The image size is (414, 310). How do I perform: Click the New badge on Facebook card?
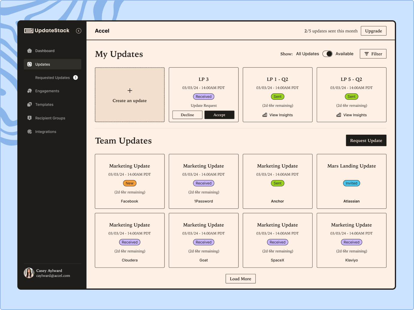point(130,183)
